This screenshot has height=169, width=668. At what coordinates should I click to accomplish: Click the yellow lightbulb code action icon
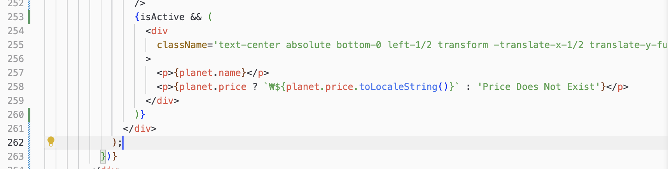51,142
